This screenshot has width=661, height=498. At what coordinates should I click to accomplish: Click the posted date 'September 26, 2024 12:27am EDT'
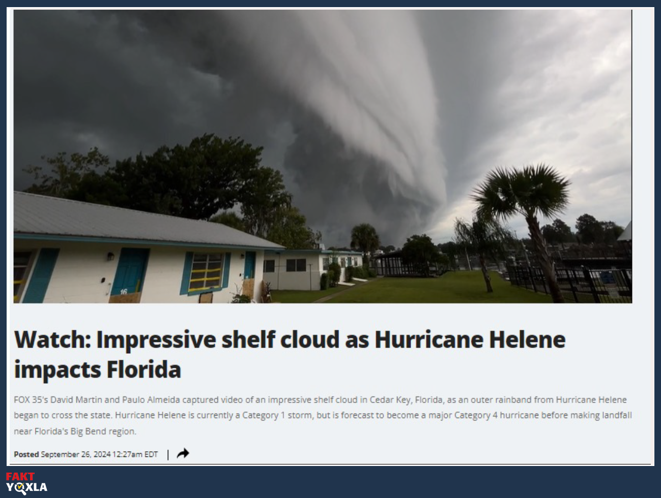99,454
